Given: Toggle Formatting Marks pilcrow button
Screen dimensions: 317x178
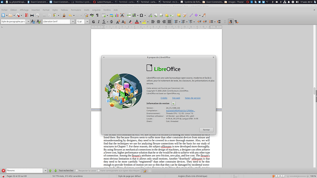Looking at the screenshot, I should point(97,15).
